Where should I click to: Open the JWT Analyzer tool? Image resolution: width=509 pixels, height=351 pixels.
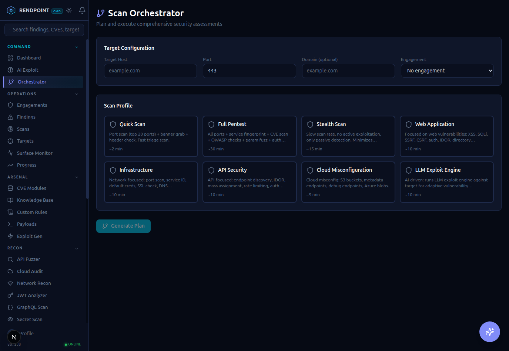32,295
